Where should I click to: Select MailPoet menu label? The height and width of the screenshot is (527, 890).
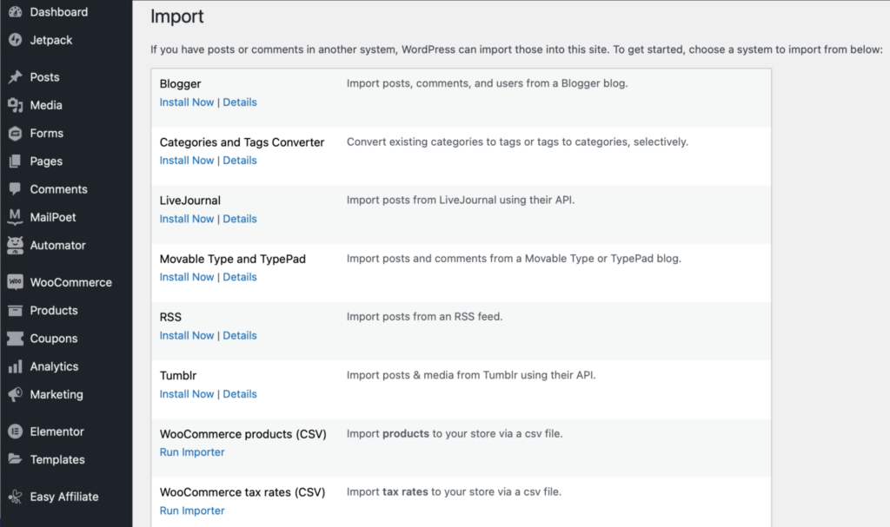[53, 217]
